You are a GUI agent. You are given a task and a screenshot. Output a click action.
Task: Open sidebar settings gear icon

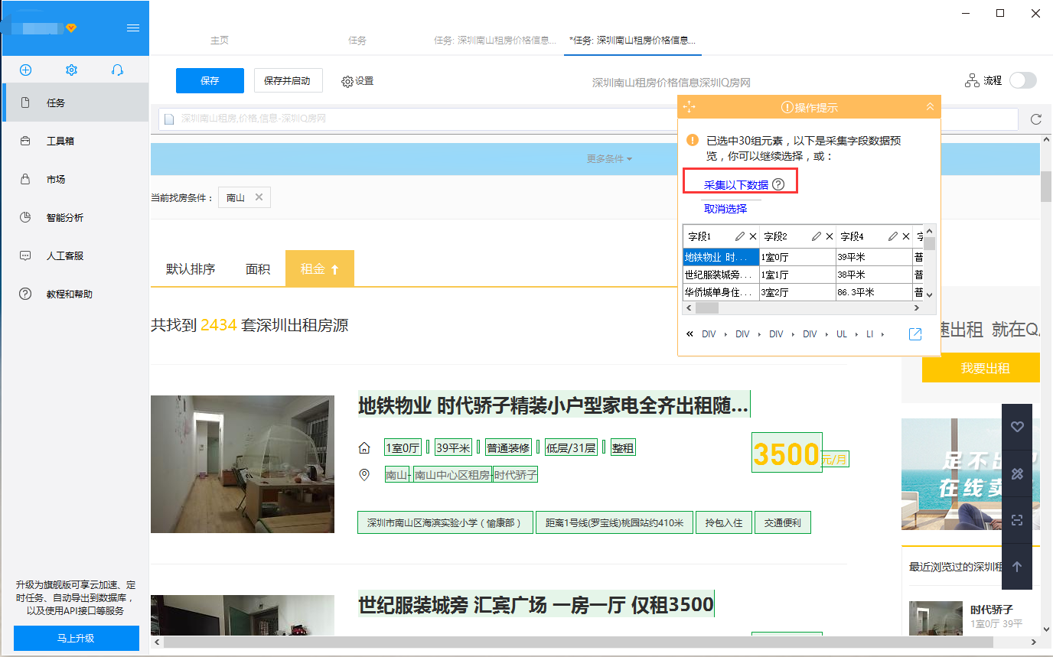71,70
